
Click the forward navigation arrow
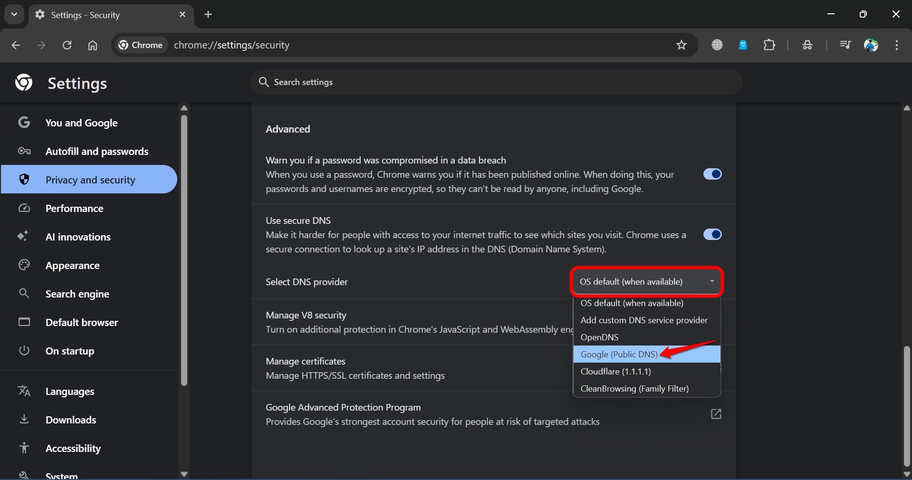coord(41,45)
